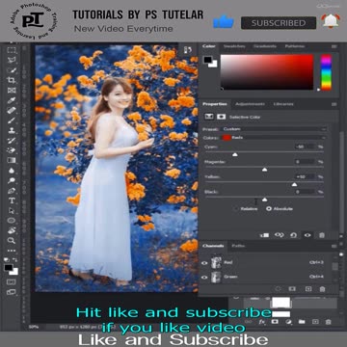Viewport: 347px width, 347px height.
Task: Select the Rectangular Marquee tool
Action: 12,50
